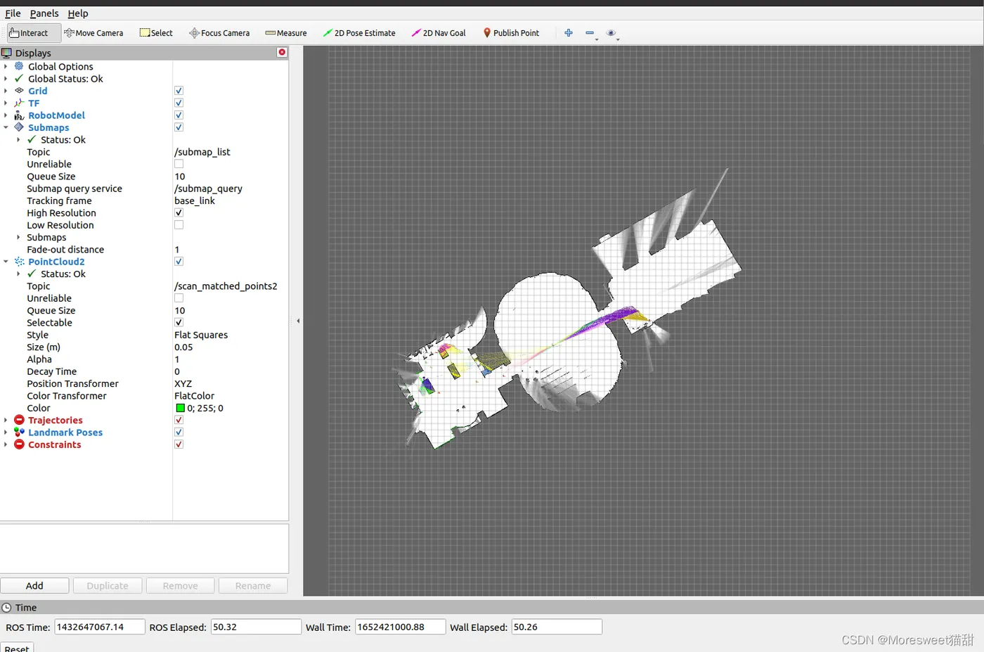Open the Help menu
Screen dimensions: 984x652
(78, 13)
